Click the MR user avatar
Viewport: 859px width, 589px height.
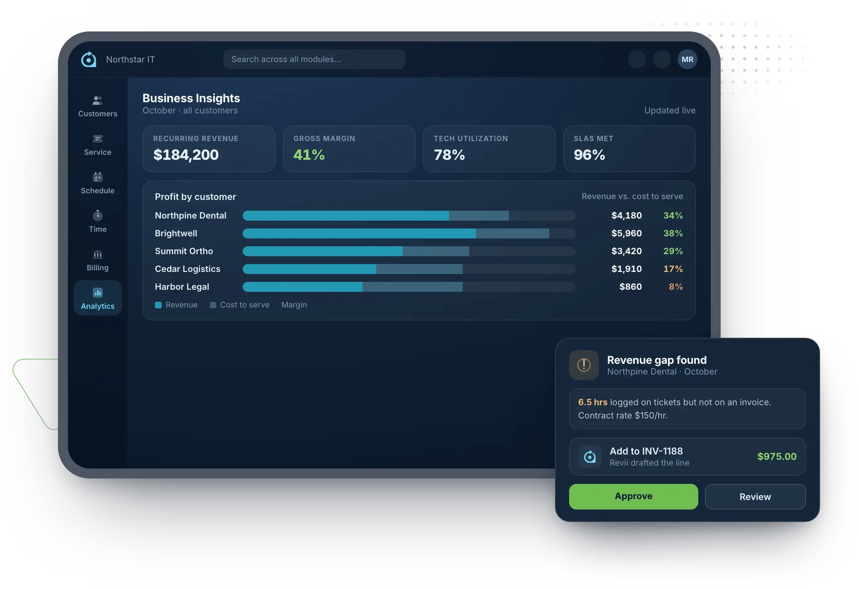pyautogui.click(x=688, y=59)
